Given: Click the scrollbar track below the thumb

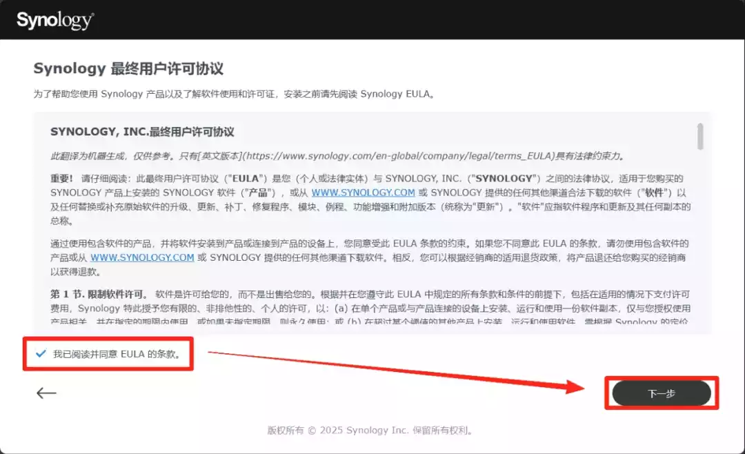Looking at the screenshot, I should pyautogui.click(x=700, y=241).
